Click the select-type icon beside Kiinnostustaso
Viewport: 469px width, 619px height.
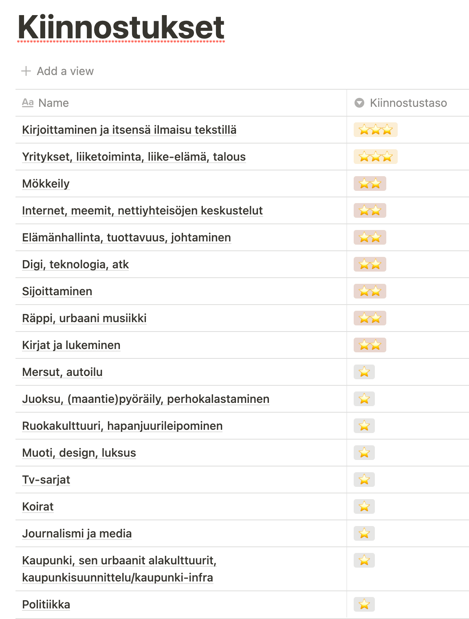359,103
